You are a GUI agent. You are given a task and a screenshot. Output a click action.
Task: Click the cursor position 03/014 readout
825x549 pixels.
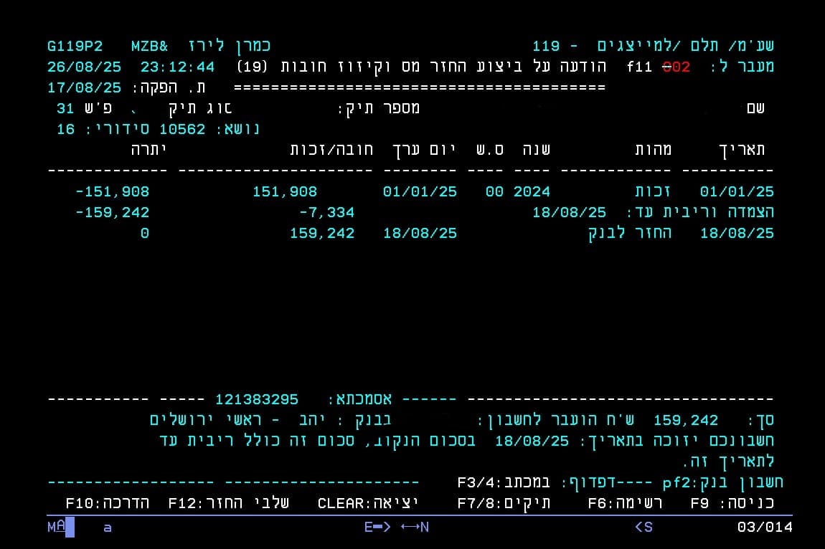pos(765,527)
